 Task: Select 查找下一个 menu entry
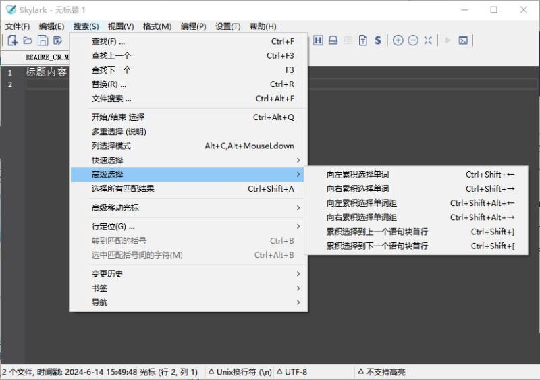coord(188,70)
